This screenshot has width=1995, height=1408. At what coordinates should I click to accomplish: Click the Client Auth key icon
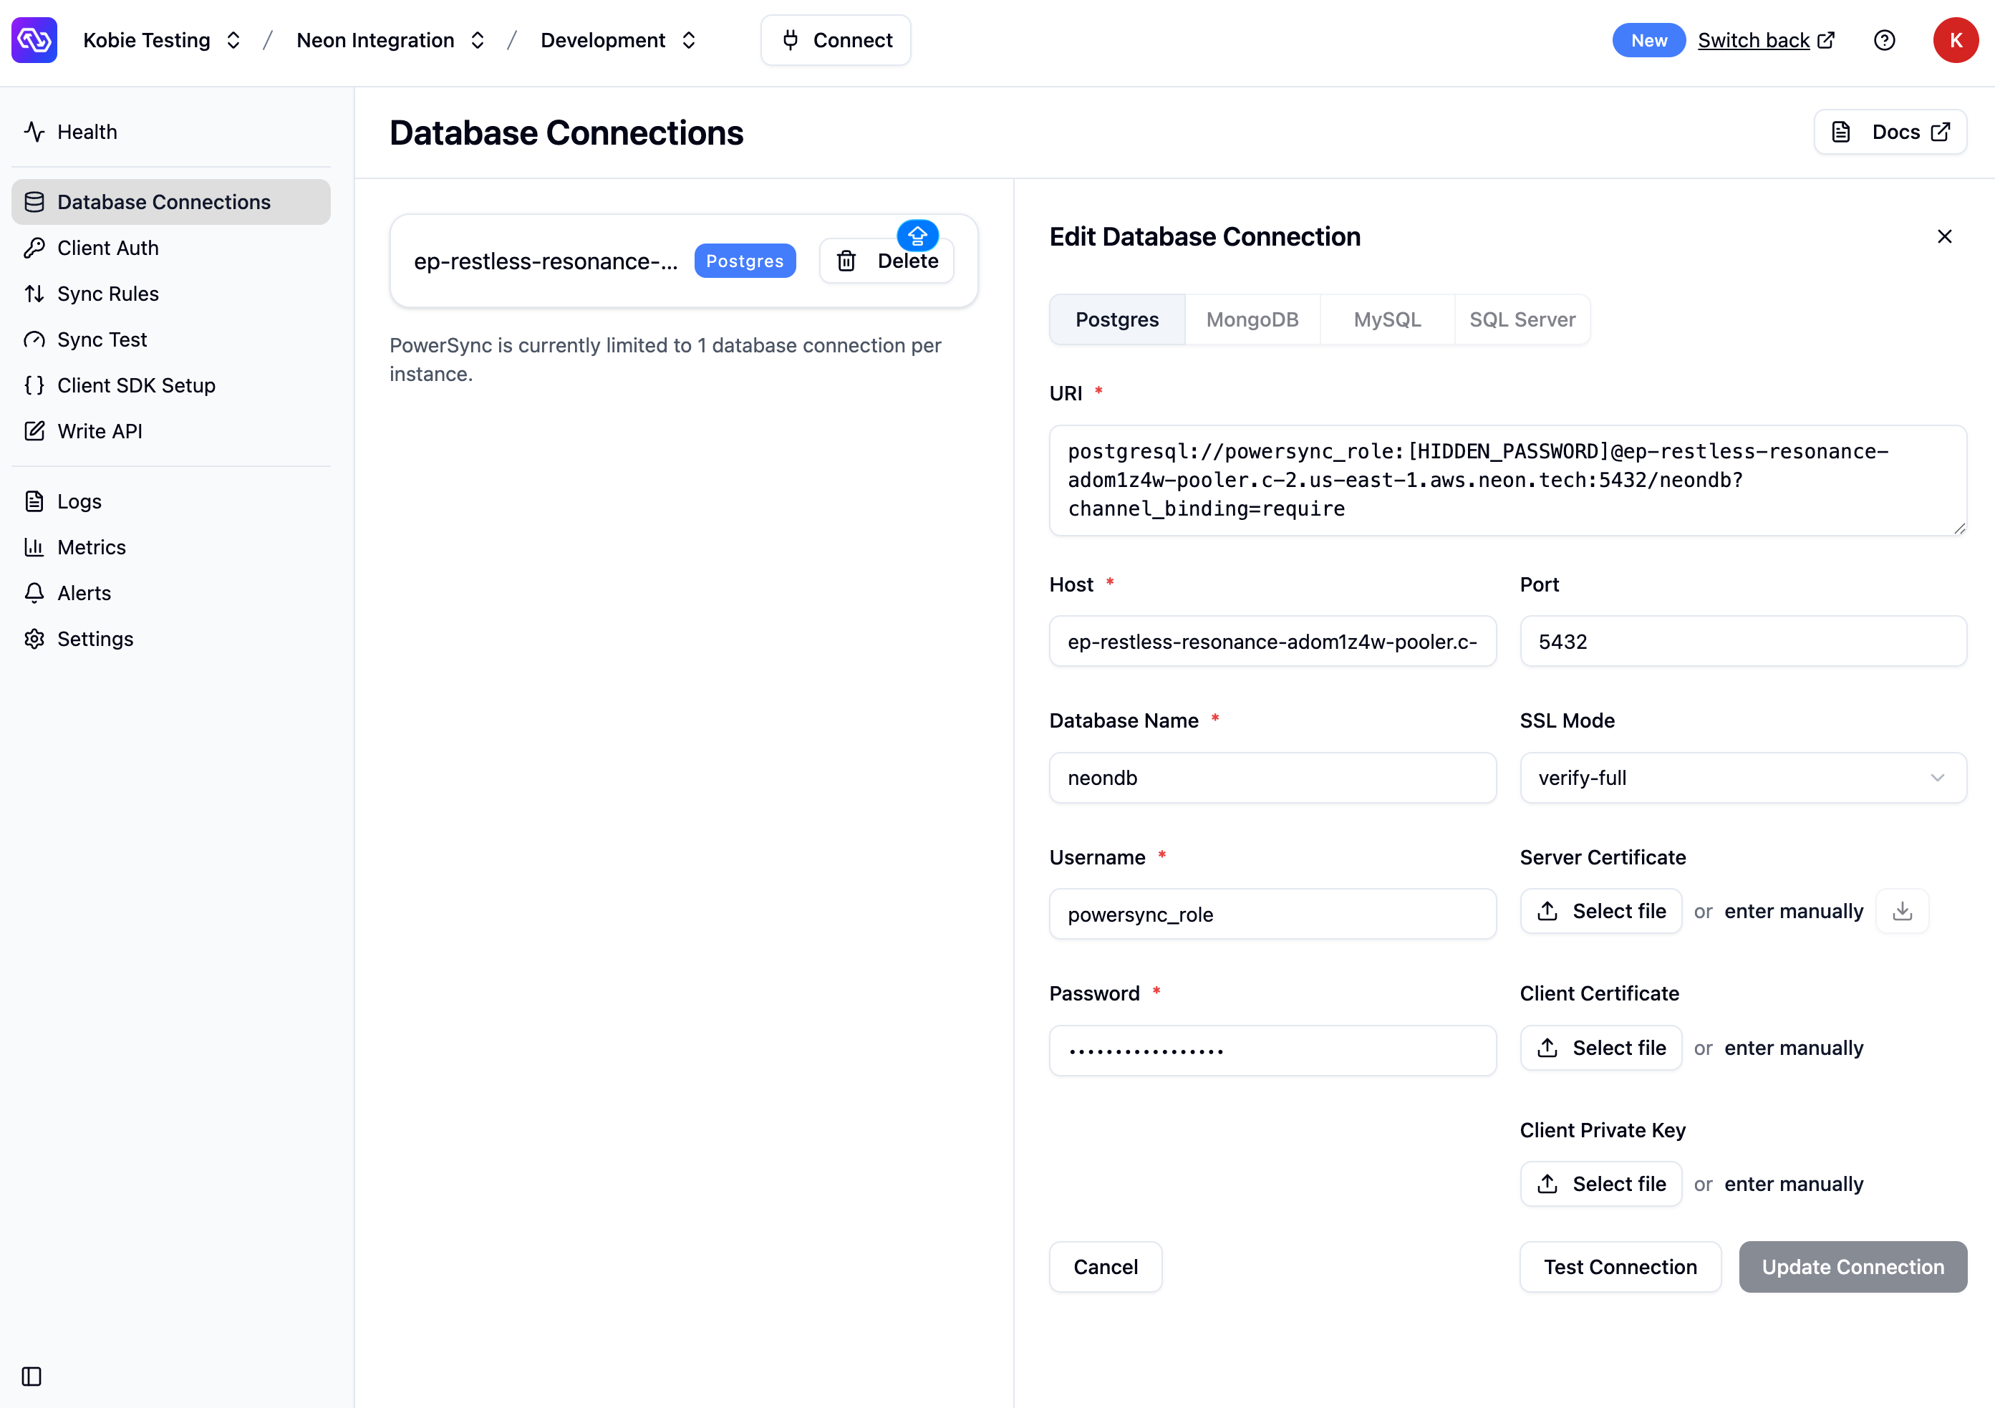click(34, 248)
